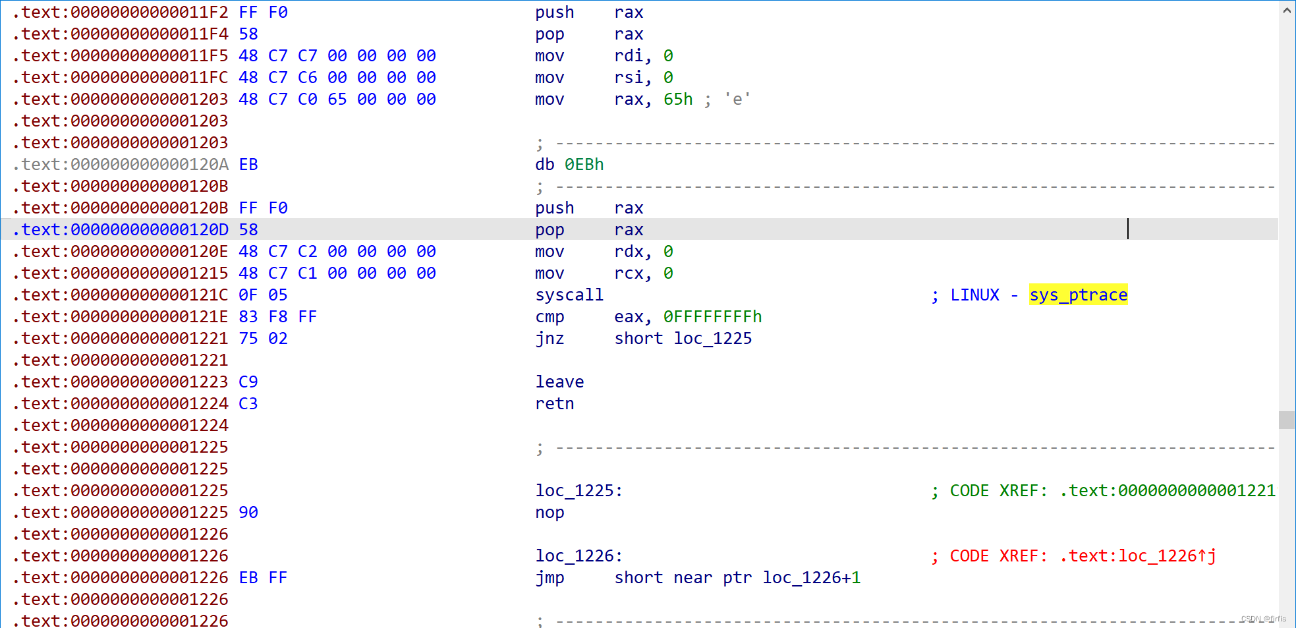Click the mov rcx, 0 instruction
1296x628 pixels.
point(604,273)
